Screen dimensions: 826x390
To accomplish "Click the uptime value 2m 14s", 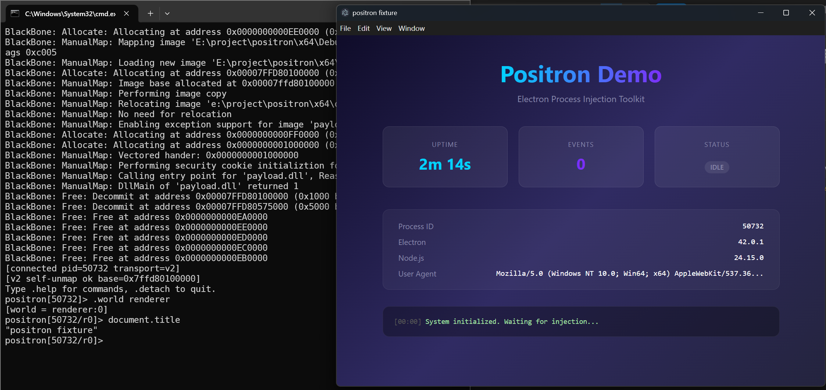I will coord(445,164).
